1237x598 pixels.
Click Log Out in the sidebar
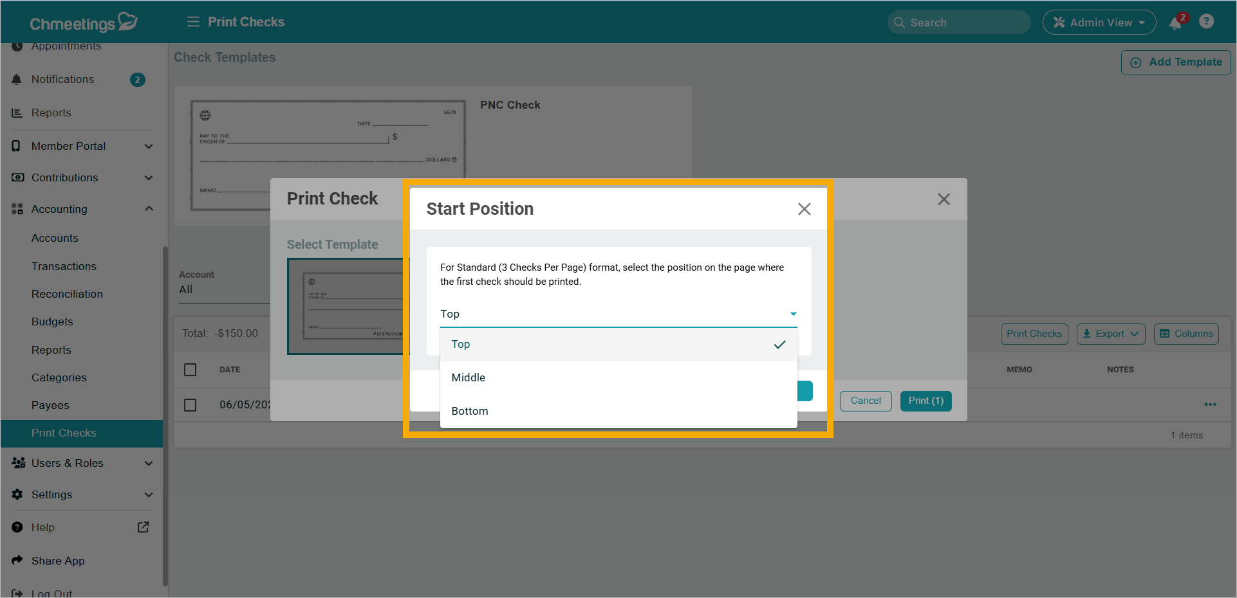[51, 593]
